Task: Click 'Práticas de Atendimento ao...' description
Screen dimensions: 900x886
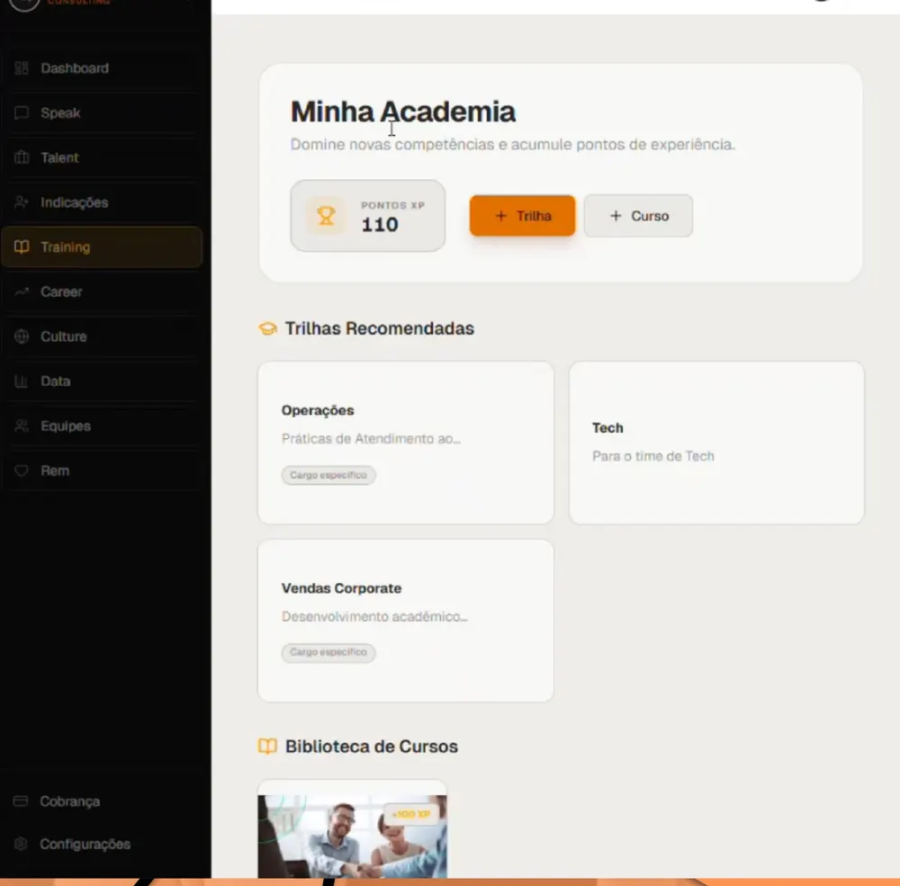Action: point(372,439)
